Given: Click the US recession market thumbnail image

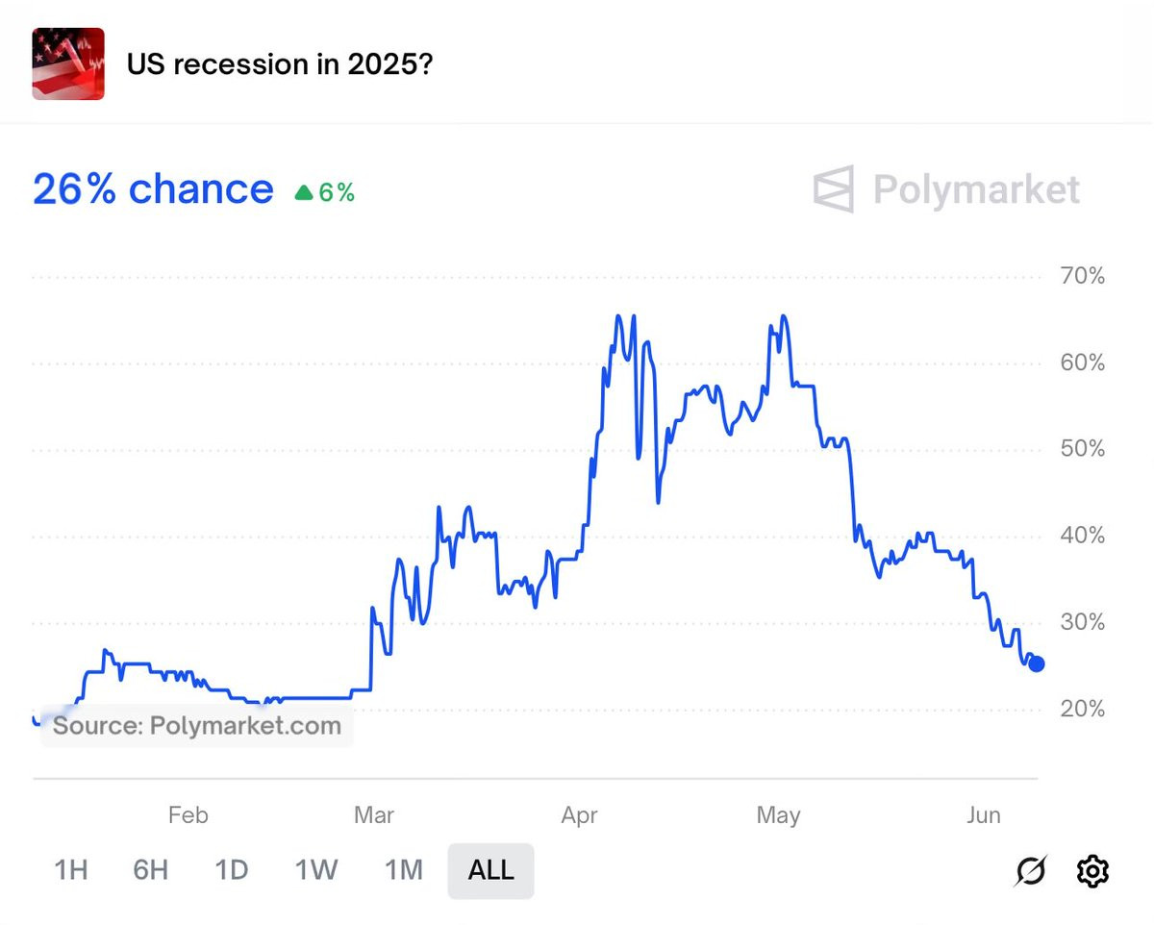Looking at the screenshot, I should pos(68,64).
